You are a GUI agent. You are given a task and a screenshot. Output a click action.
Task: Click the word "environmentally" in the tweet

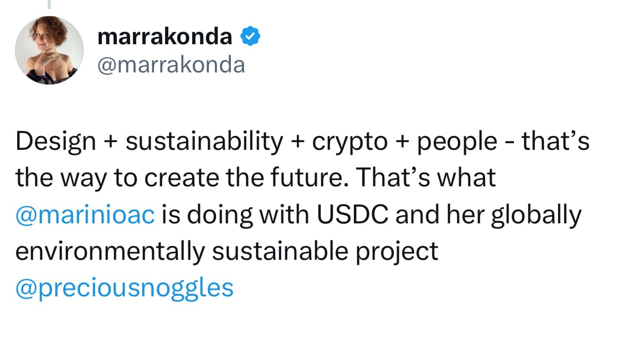point(110,252)
